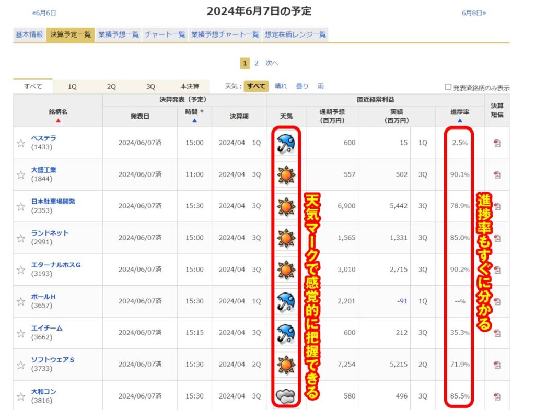The width and height of the screenshot is (535, 410).
Task: Open the 大和コン earnings PDF icon
Action: tap(497, 396)
